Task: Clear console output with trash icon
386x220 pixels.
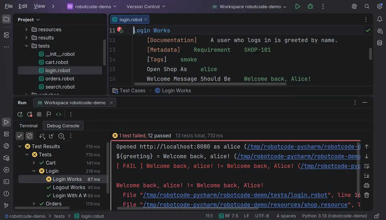Action: pyautogui.click(x=367, y=195)
